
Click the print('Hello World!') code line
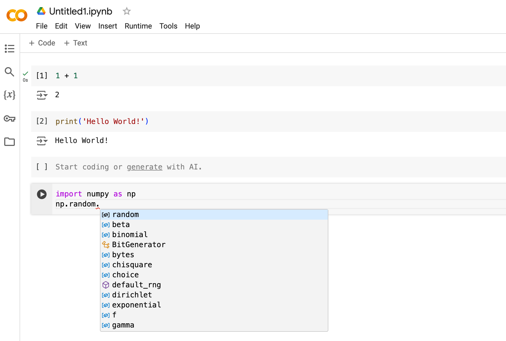(x=102, y=121)
